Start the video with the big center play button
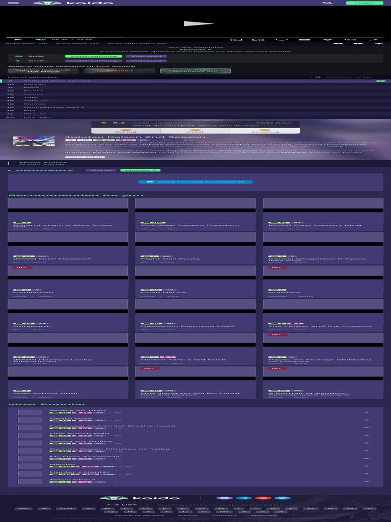391x522 pixels. 199,23
